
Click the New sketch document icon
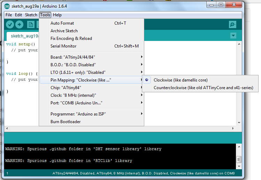(31, 25)
